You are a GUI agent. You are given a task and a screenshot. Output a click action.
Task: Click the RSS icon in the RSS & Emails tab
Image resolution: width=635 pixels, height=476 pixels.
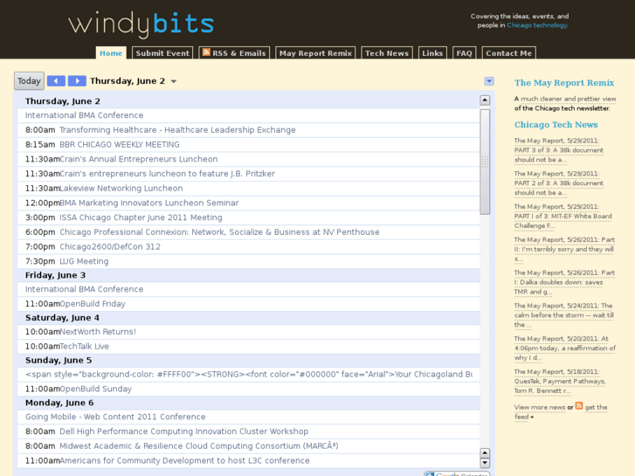[206, 52]
